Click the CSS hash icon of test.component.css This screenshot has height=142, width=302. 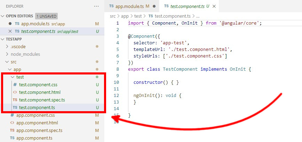click(15, 85)
